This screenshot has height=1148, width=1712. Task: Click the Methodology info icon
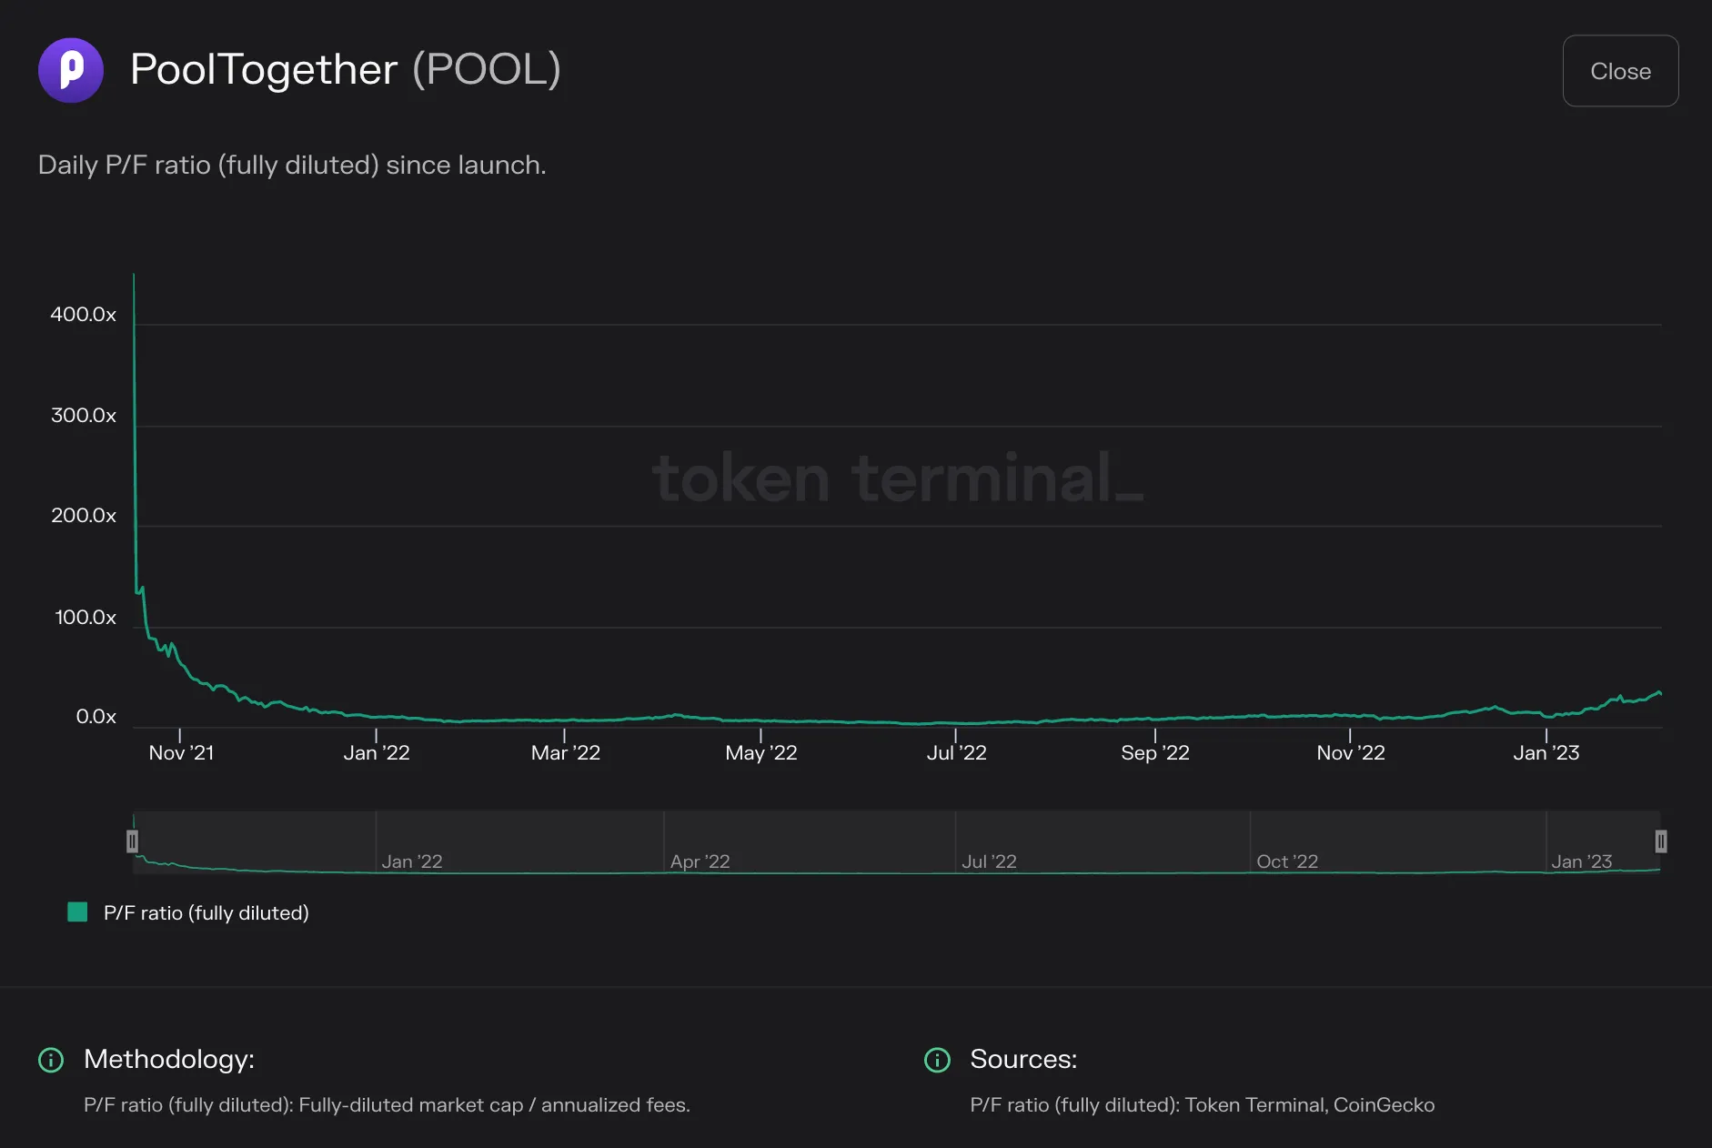coord(51,1060)
